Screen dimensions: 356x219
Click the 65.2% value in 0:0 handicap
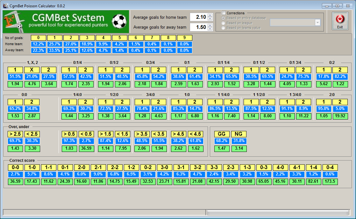tap(15, 109)
